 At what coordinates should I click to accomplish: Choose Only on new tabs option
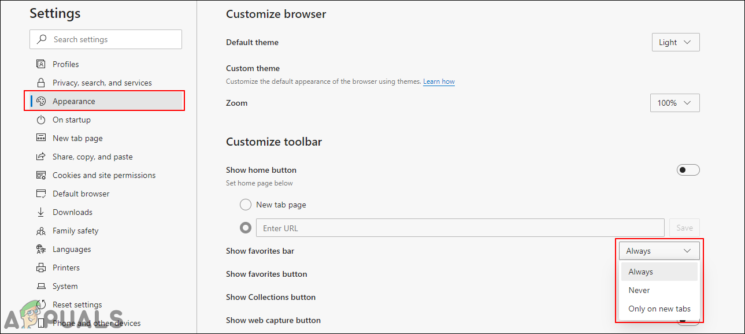click(659, 309)
